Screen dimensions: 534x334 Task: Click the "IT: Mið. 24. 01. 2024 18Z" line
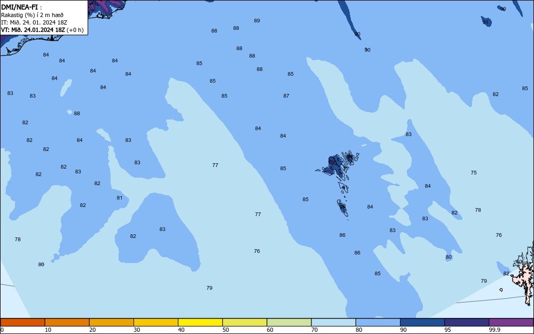pyautogui.click(x=34, y=22)
